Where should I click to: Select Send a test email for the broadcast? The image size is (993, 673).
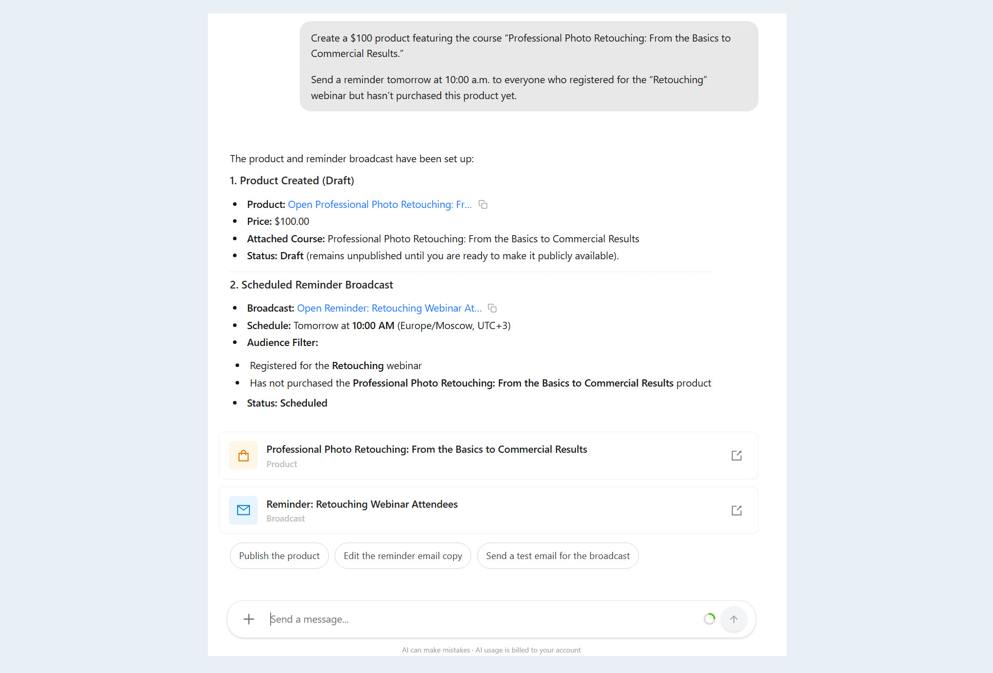tap(558, 556)
